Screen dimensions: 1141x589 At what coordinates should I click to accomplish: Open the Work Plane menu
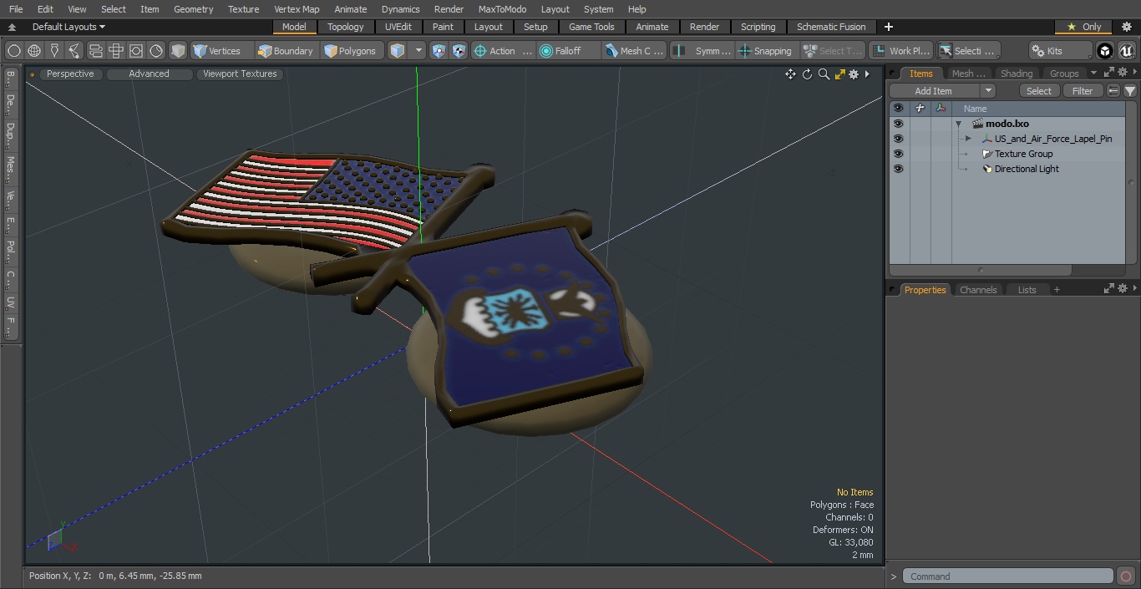click(901, 51)
